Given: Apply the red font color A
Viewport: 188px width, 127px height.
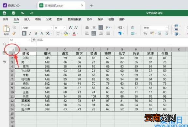Looking at the screenshot, I should (x=74, y=33).
